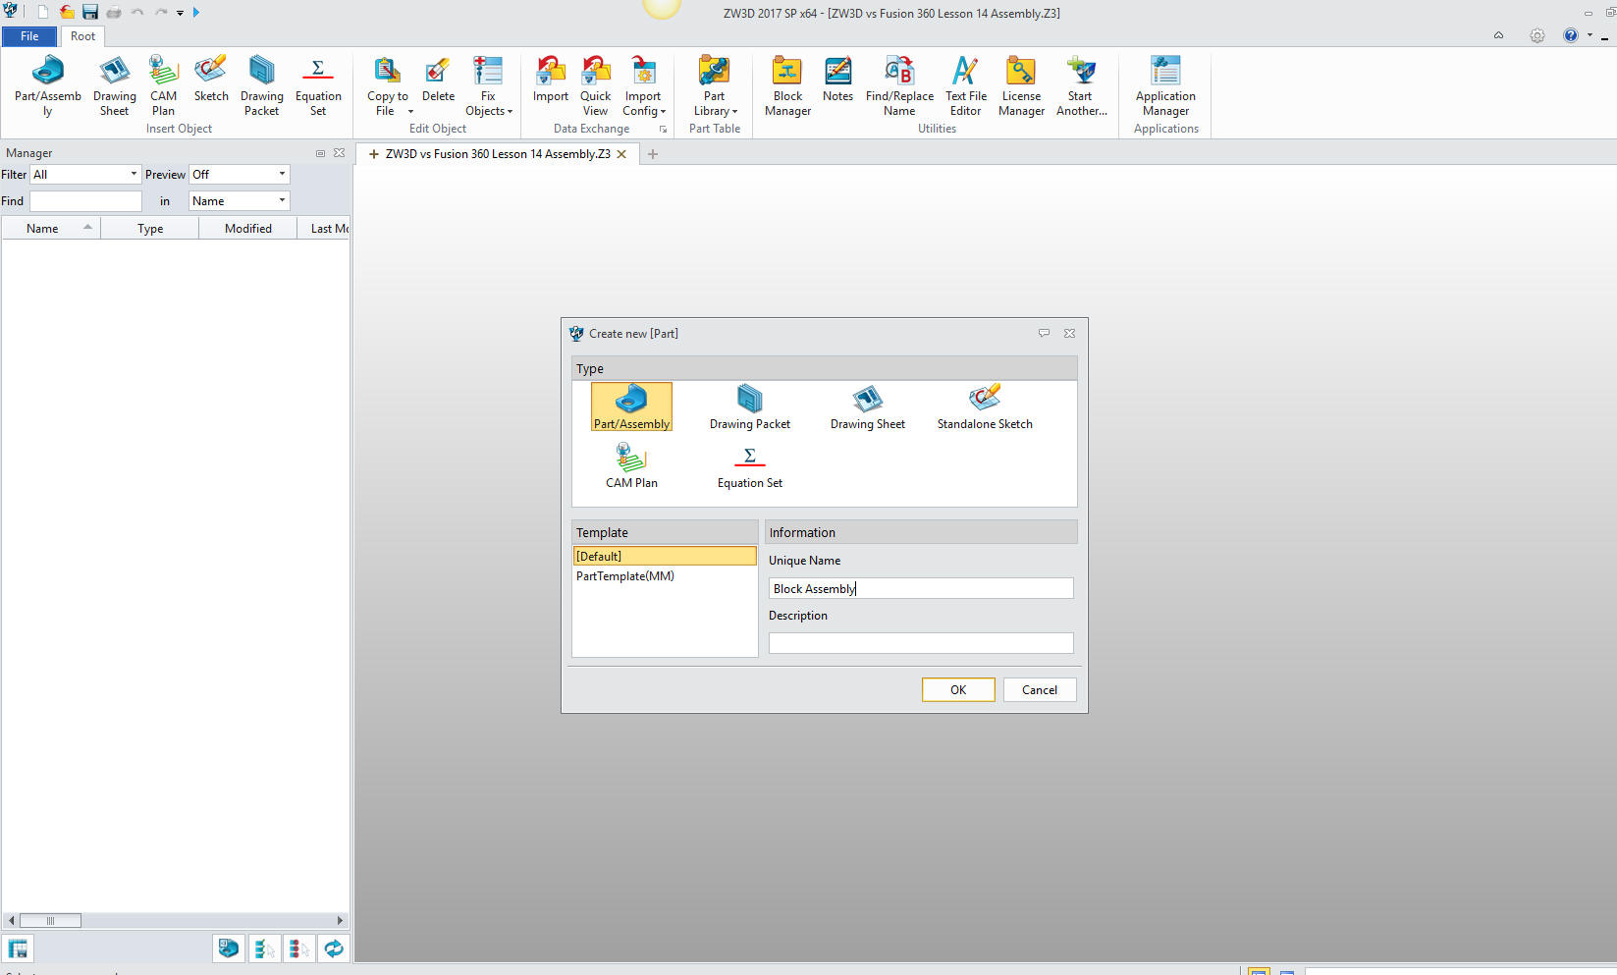Open the Copy to File tool
Viewport: 1617px width, 975px height.
pos(387,85)
